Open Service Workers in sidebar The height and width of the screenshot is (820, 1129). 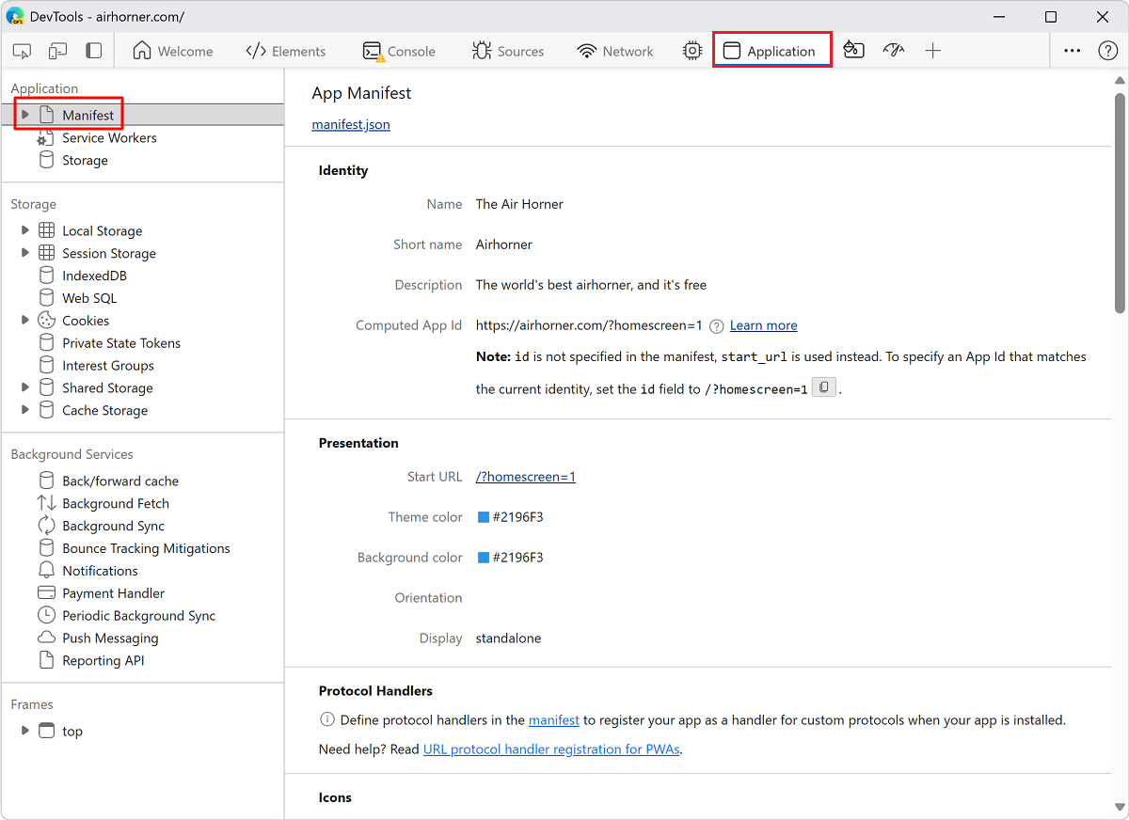(x=109, y=137)
